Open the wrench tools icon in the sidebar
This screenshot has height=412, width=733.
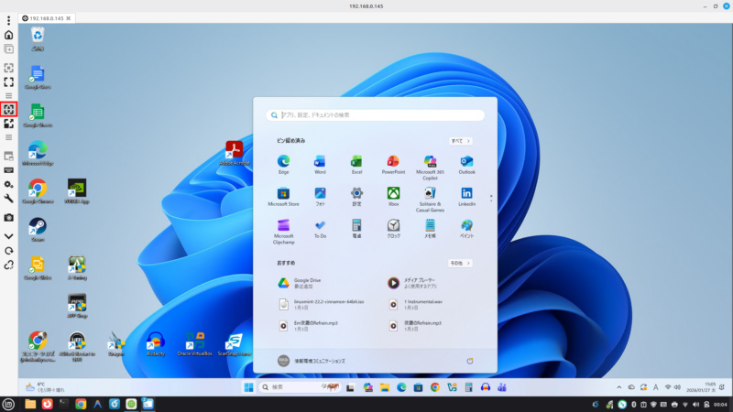pos(9,199)
